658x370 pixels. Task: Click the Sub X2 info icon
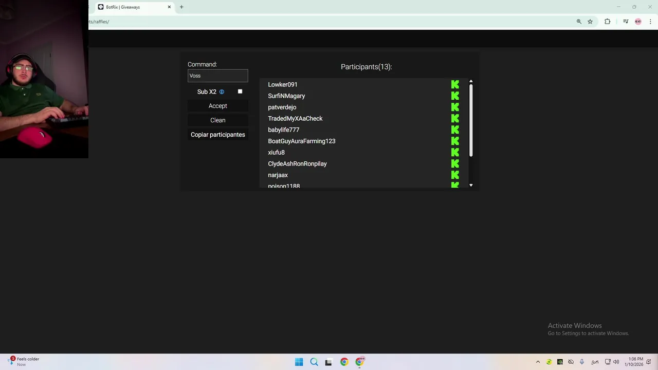[x=222, y=92]
